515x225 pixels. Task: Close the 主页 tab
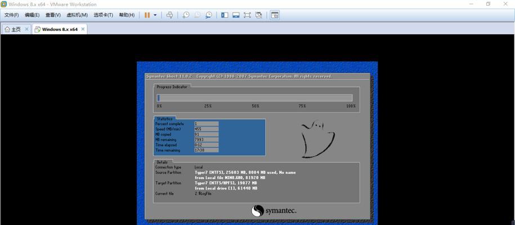[26, 29]
